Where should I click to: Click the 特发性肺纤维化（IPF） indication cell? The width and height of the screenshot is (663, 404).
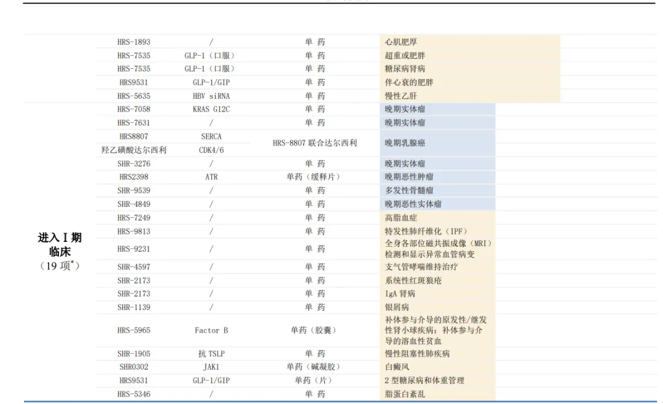click(x=426, y=231)
